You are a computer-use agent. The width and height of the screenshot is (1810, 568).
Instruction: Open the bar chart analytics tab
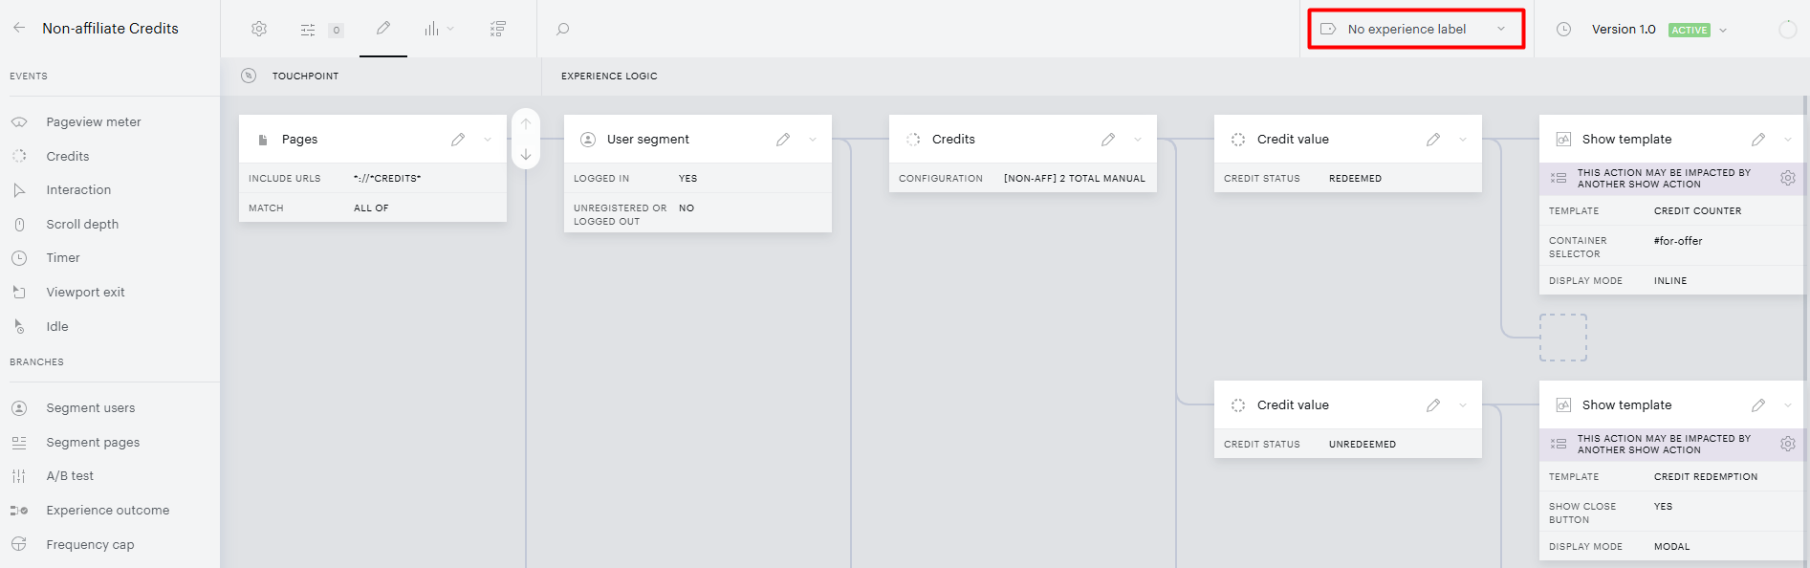point(432,29)
